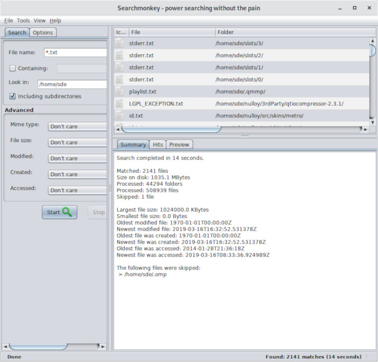Click the Look in path field
Image resolution: width=378 pixels, height=362 pixels.
click(72, 84)
